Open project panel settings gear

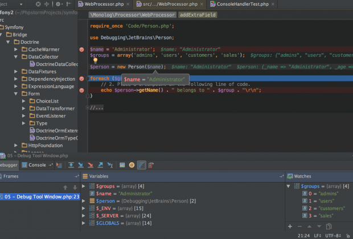[58, 4]
